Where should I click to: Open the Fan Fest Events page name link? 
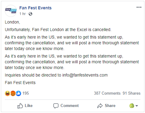(35, 8)
